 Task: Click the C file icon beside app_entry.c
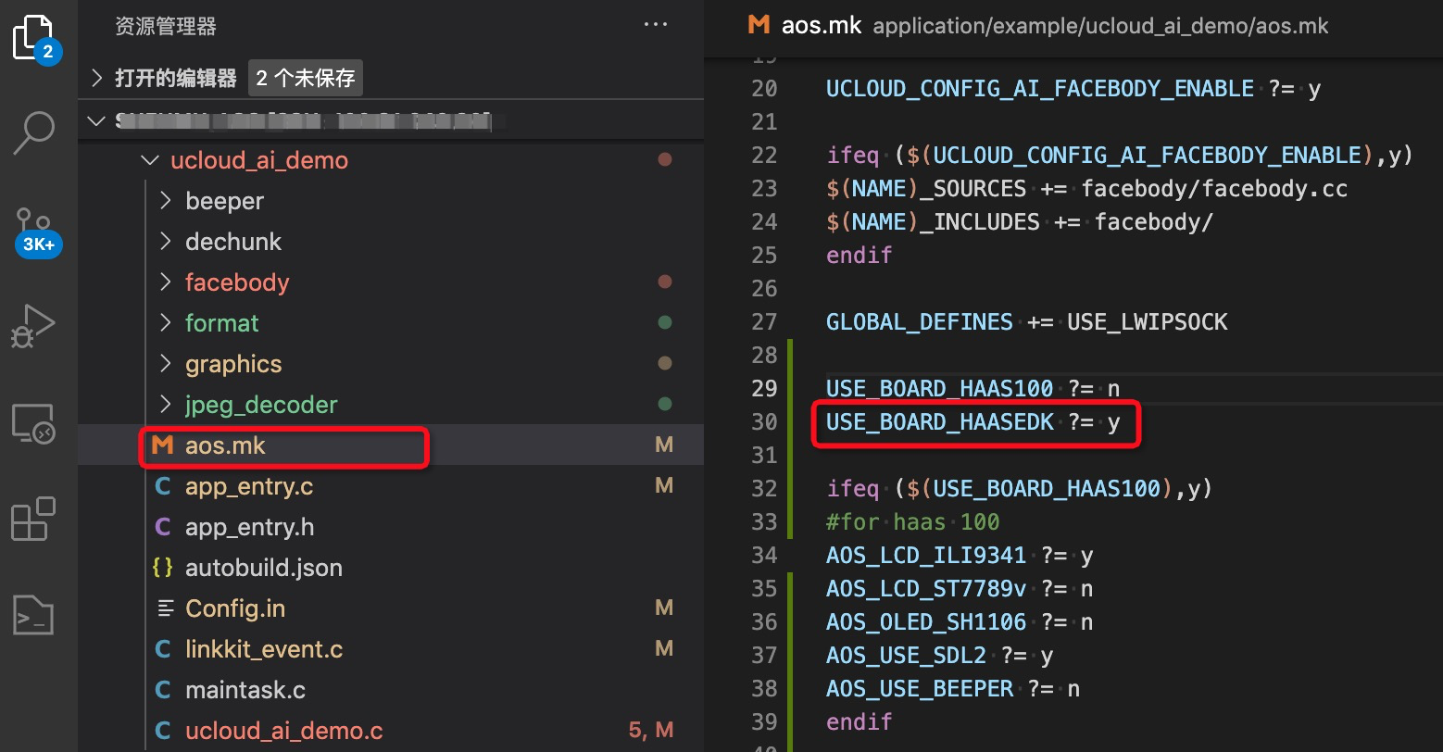[163, 486]
